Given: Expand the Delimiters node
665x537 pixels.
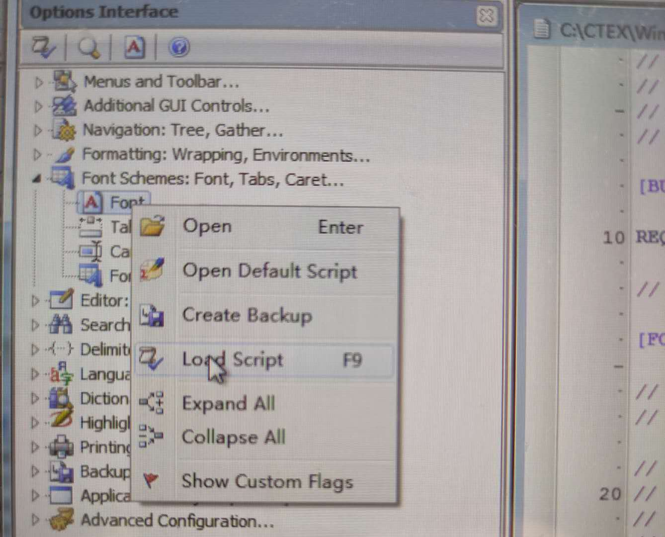Looking at the screenshot, I should point(35,350).
